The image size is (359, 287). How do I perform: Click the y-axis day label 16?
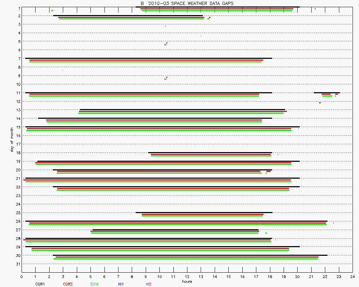[18, 136]
